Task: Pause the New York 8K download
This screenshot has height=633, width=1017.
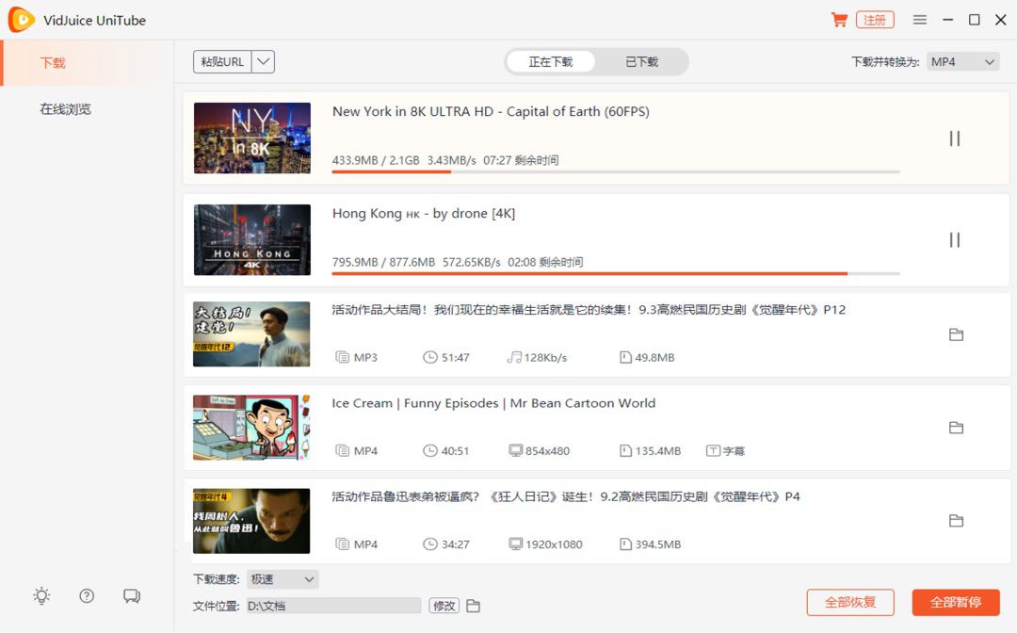Action: point(955,138)
